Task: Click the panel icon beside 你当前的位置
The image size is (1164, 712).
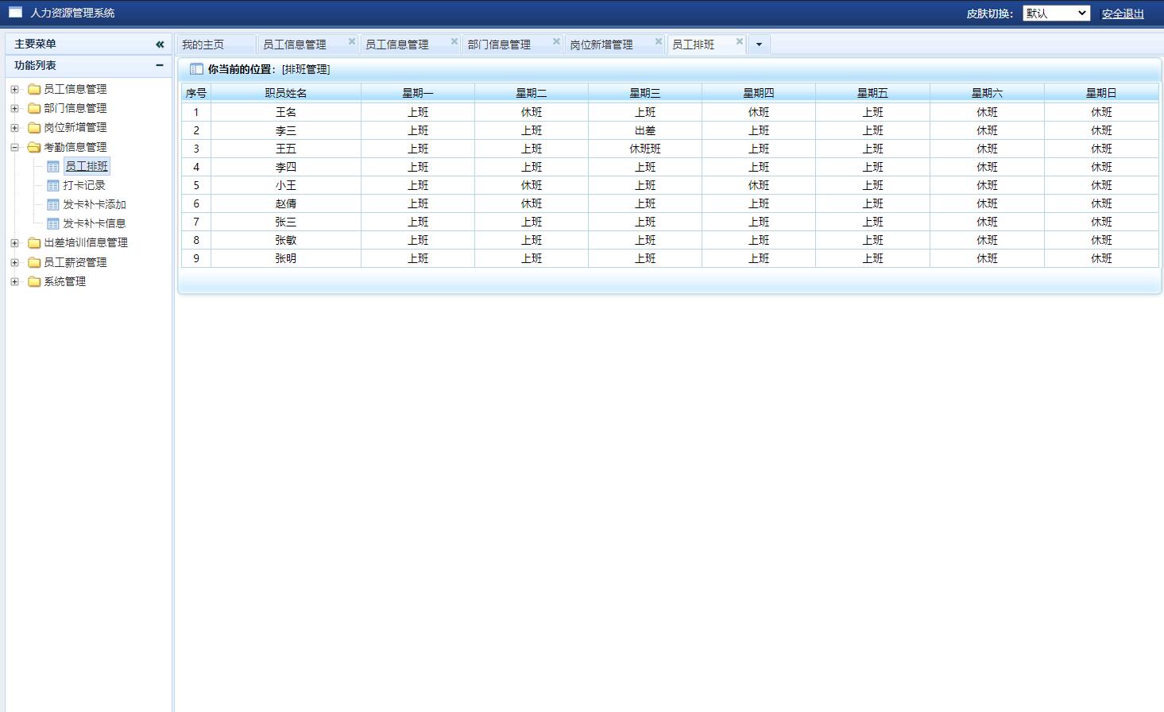Action: click(x=196, y=69)
